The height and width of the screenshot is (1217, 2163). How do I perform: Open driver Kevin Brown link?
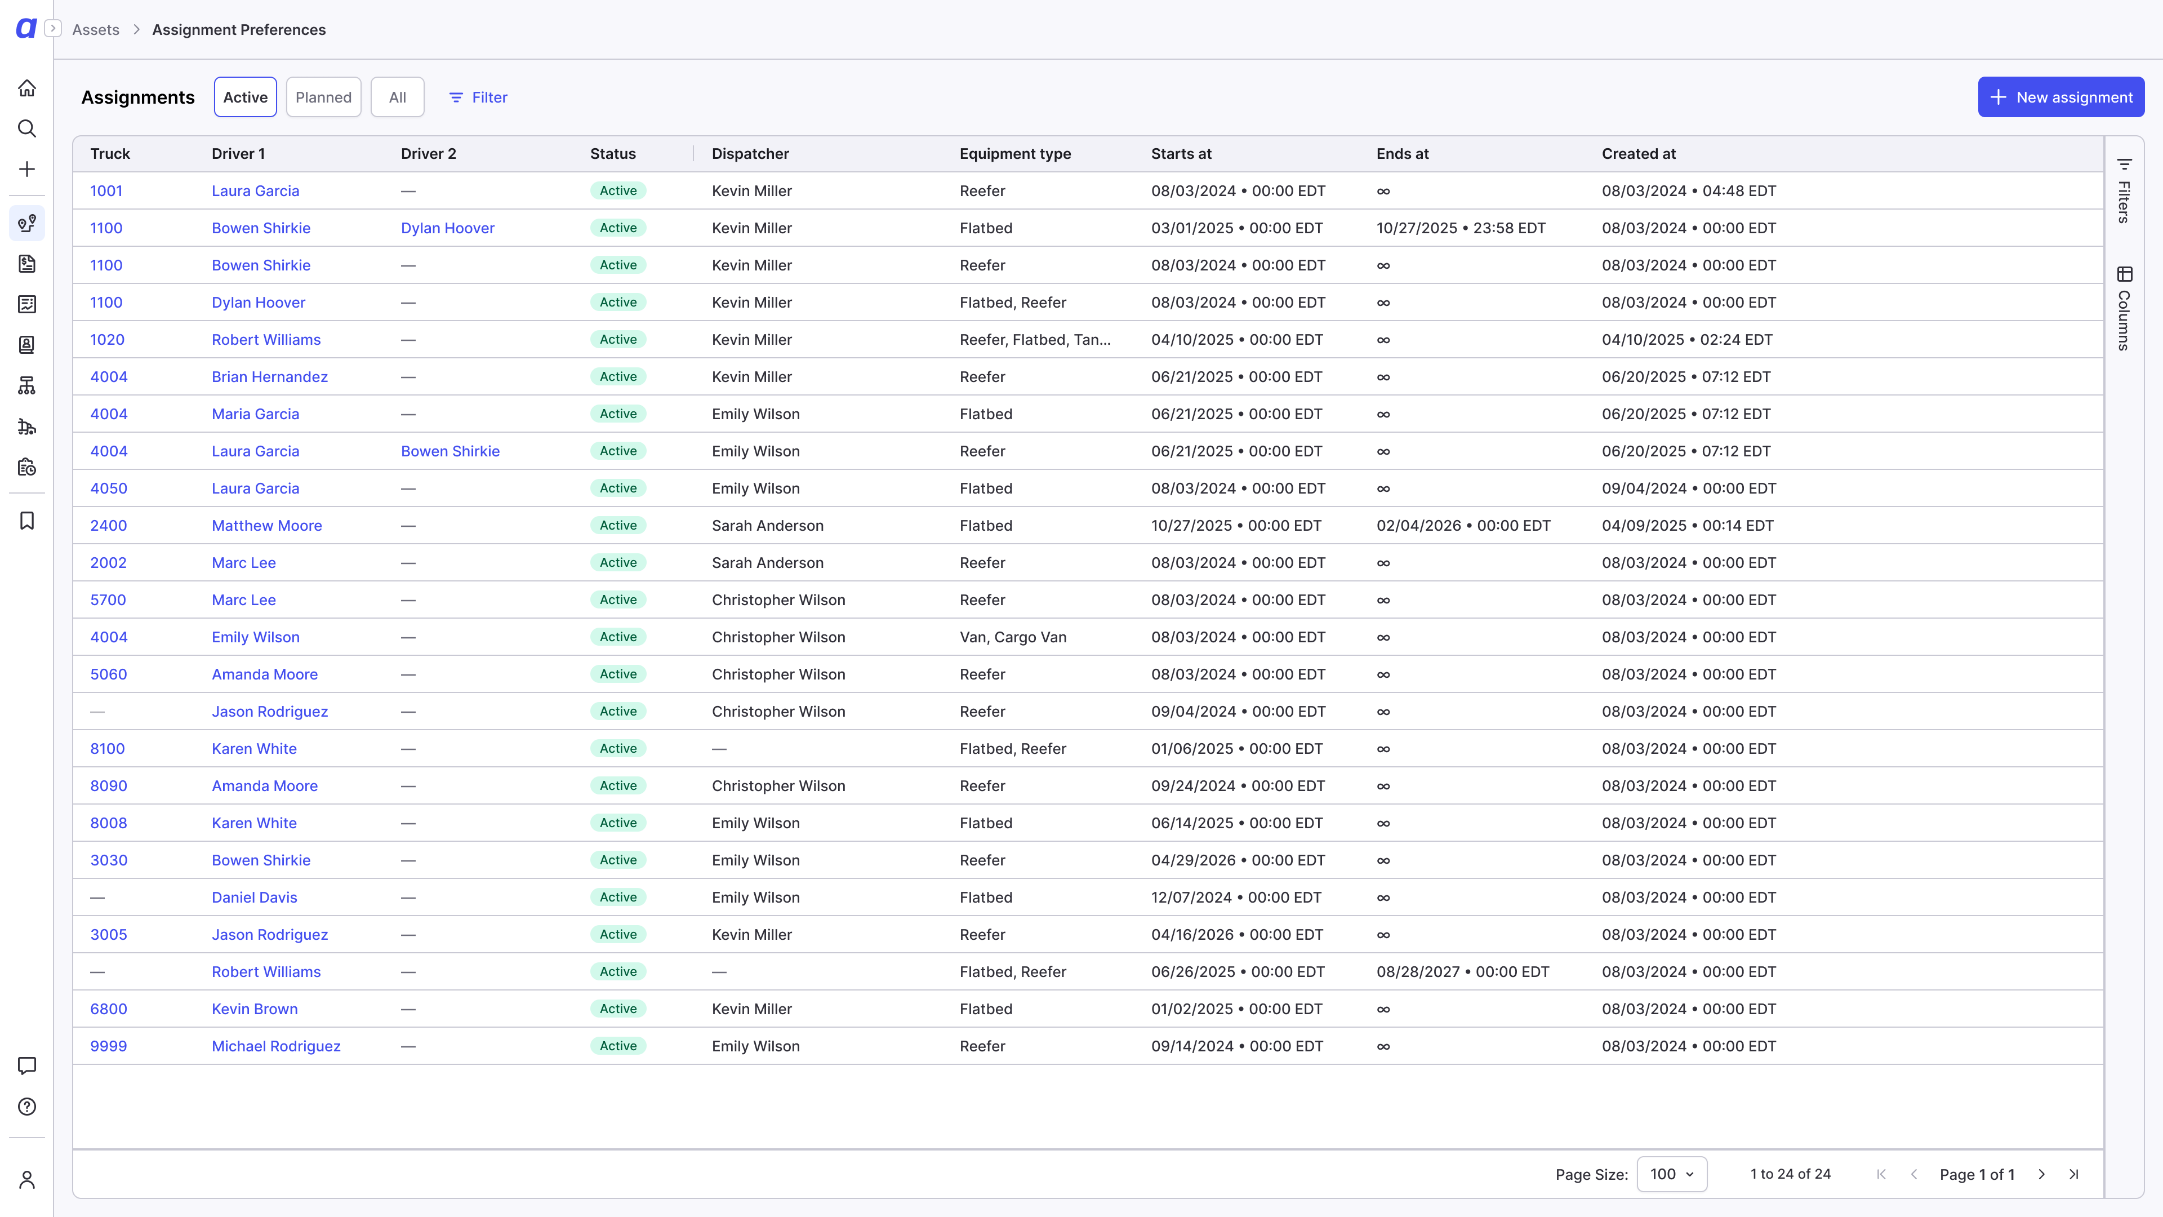pyautogui.click(x=255, y=1009)
